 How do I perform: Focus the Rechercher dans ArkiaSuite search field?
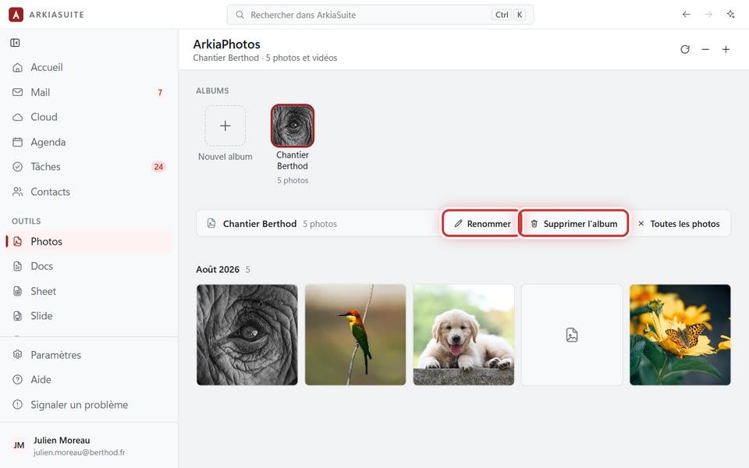(x=380, y=15)
